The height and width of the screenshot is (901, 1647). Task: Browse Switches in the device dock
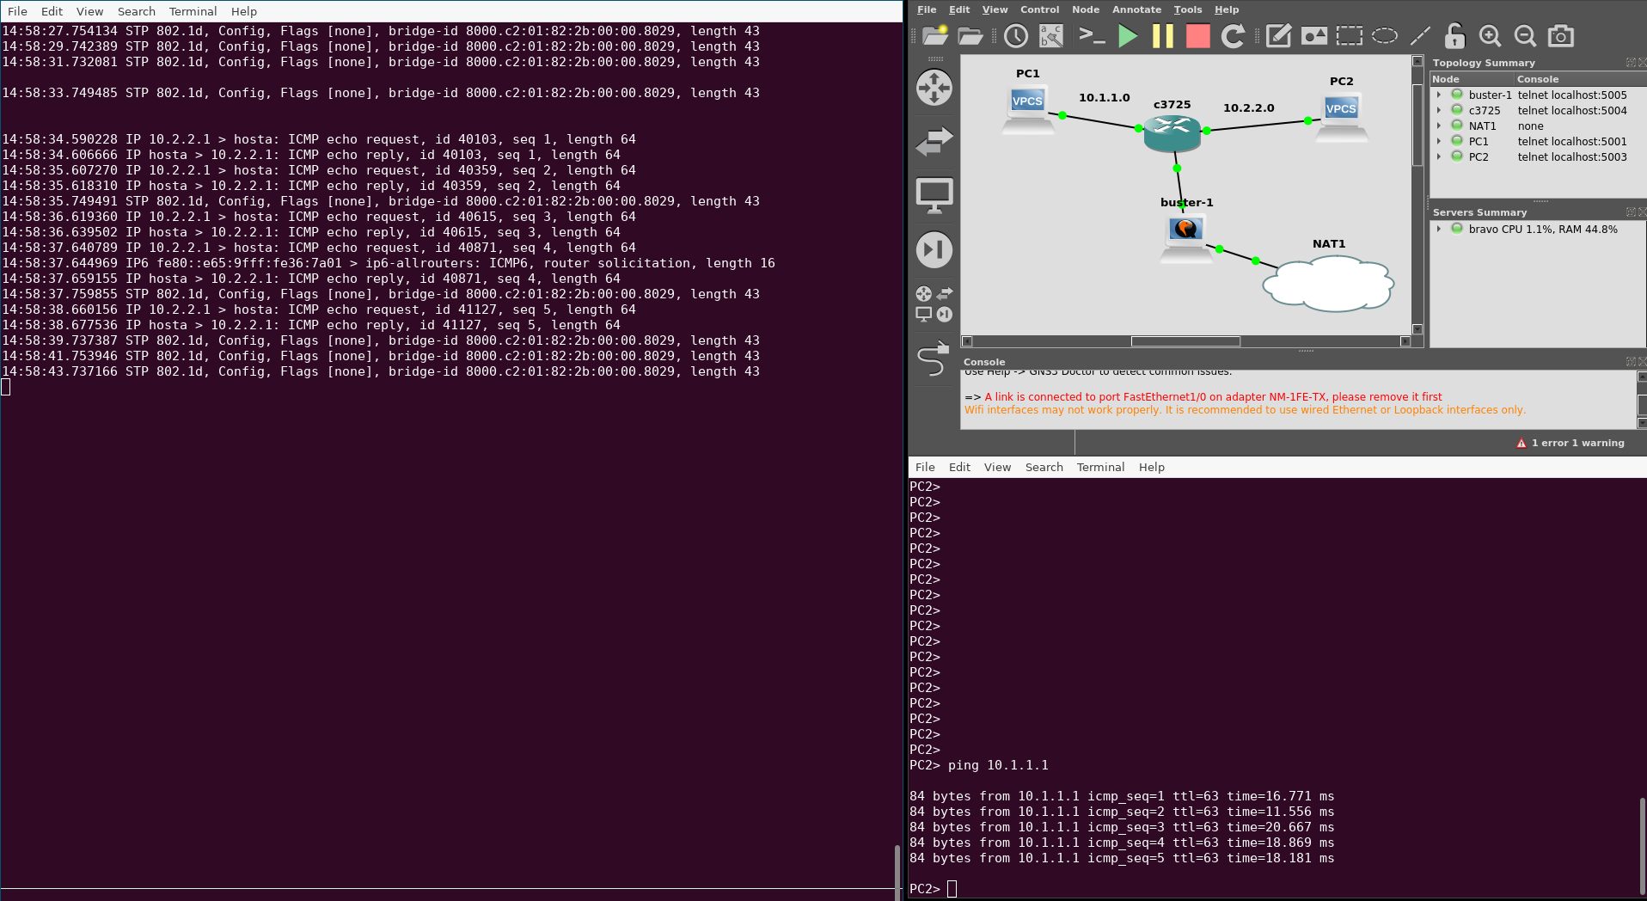pos(934,142)
